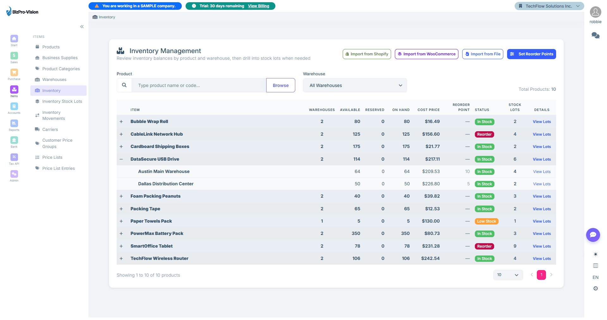Open Inventory Stock Lots menu item
This screenshot has height=320, width=607.
tap(58, 101)
